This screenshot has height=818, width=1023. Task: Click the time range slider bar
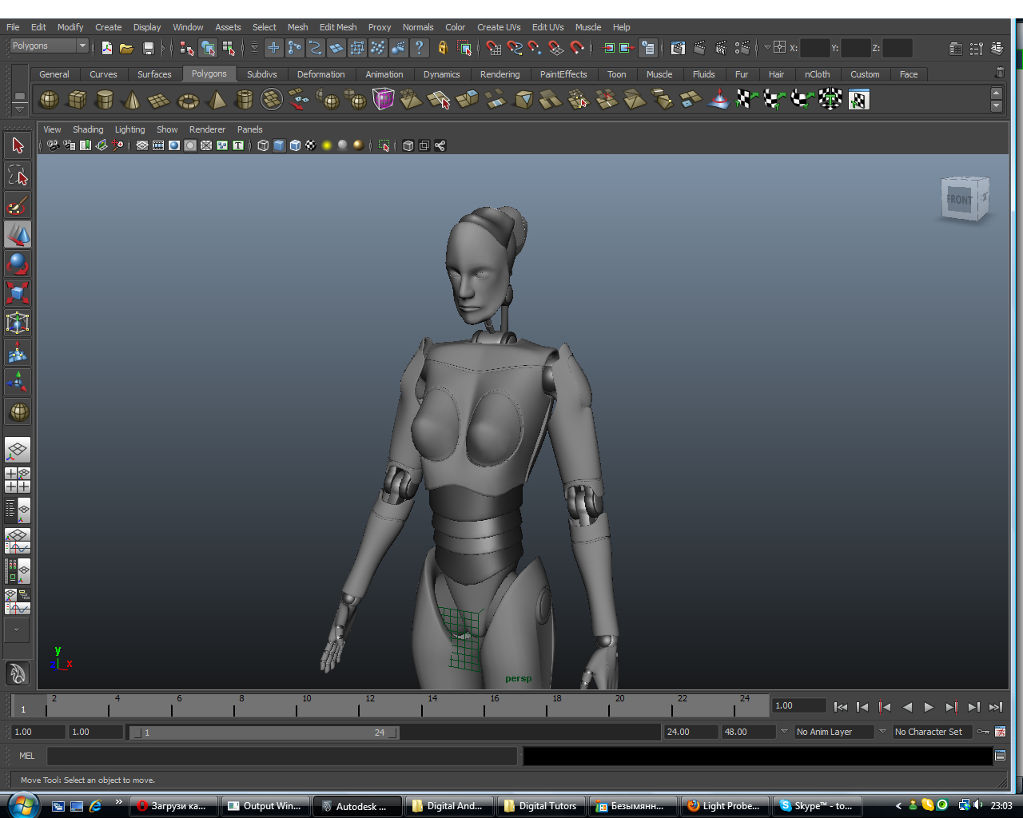click(264, 733)
